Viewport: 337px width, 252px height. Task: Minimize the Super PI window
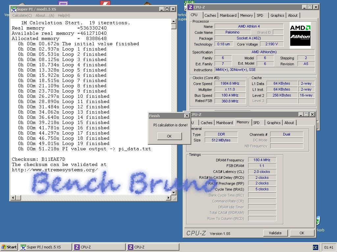coord(162,9)
